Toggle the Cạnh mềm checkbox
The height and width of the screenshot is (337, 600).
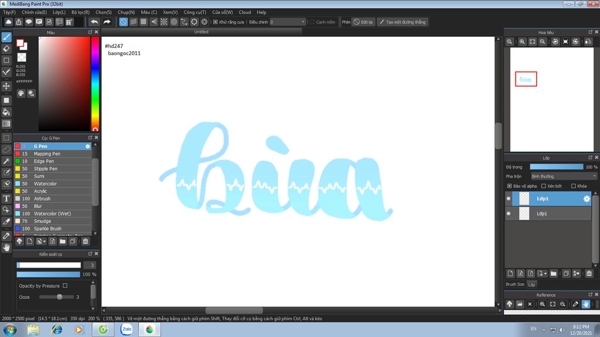pyautogui.click(x=312, y=22)
